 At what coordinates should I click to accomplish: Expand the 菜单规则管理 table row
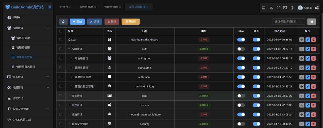pyautogui.click(x=72, y=77)
